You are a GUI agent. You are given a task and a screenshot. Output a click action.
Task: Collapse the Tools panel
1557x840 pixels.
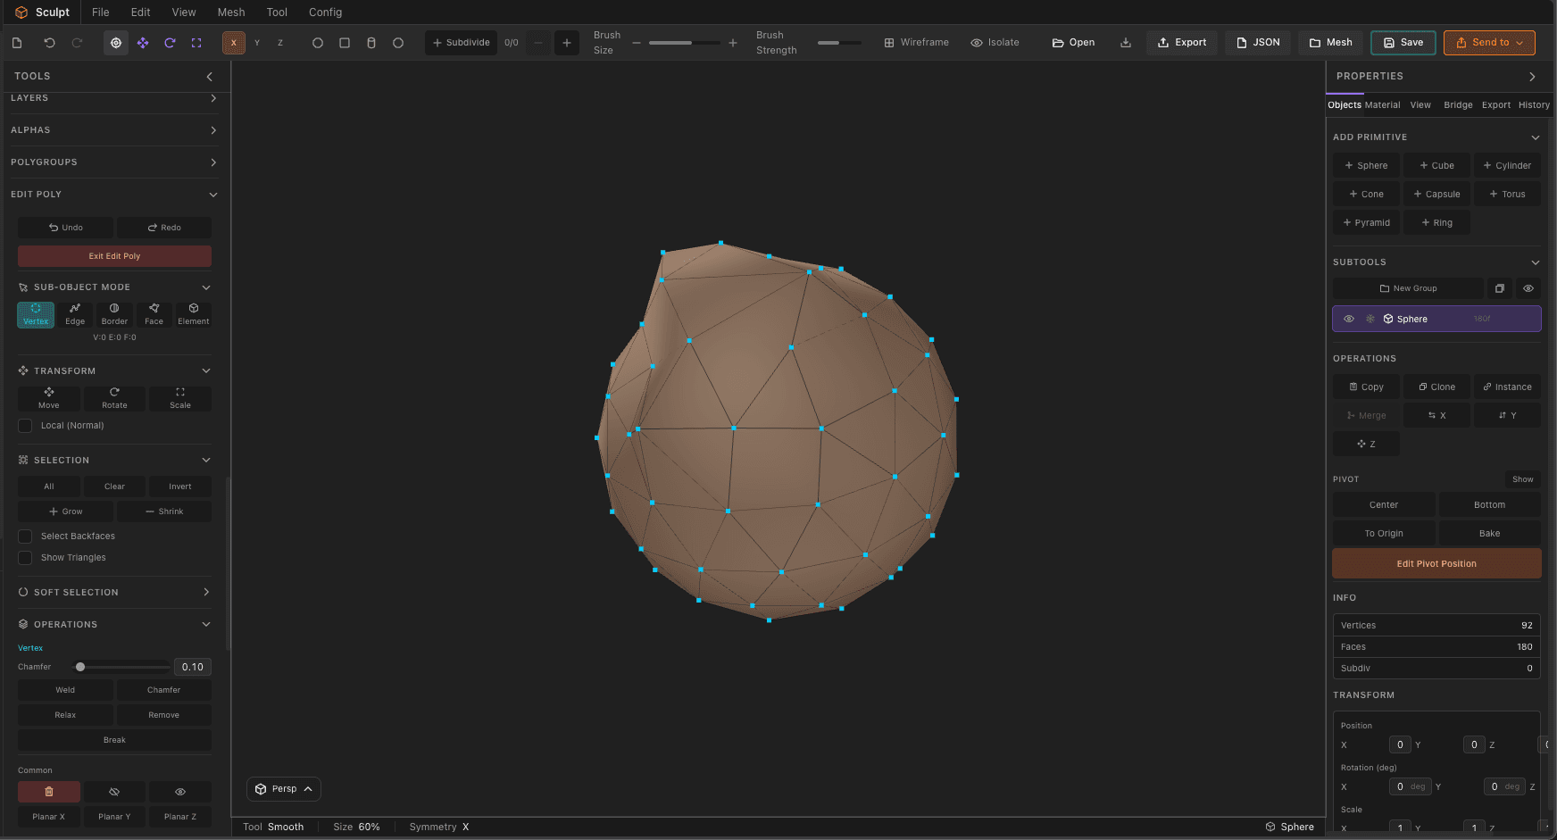210,77
